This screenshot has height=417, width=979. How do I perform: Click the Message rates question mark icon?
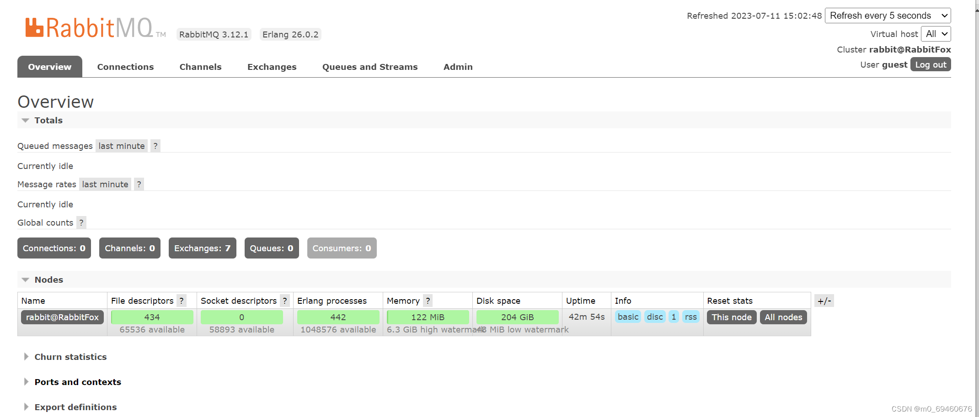[x=139, y=184]
